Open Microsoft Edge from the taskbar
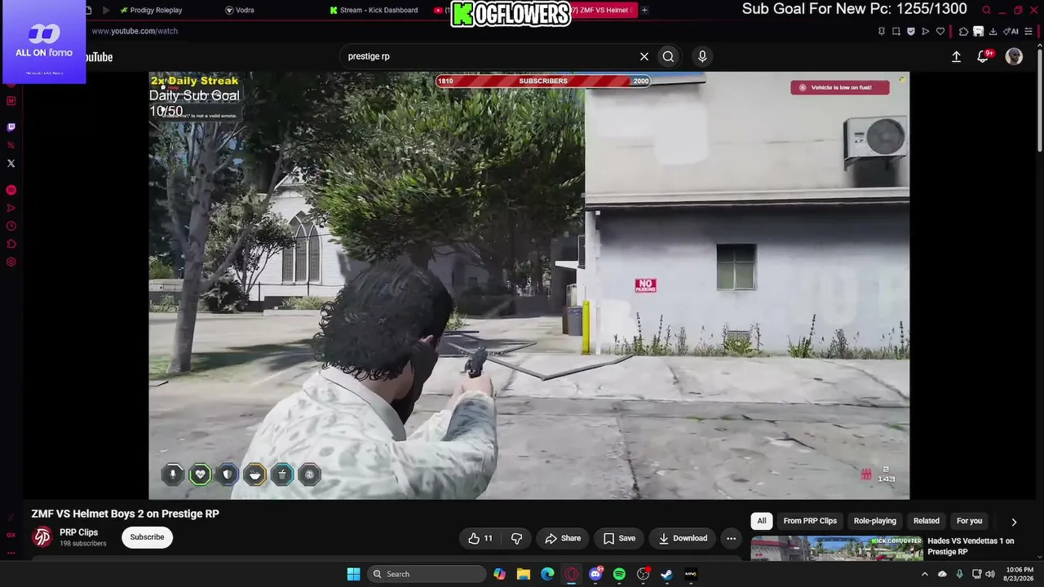The width and height of the screenshot is (1044, 587). [x=547, y=574]
